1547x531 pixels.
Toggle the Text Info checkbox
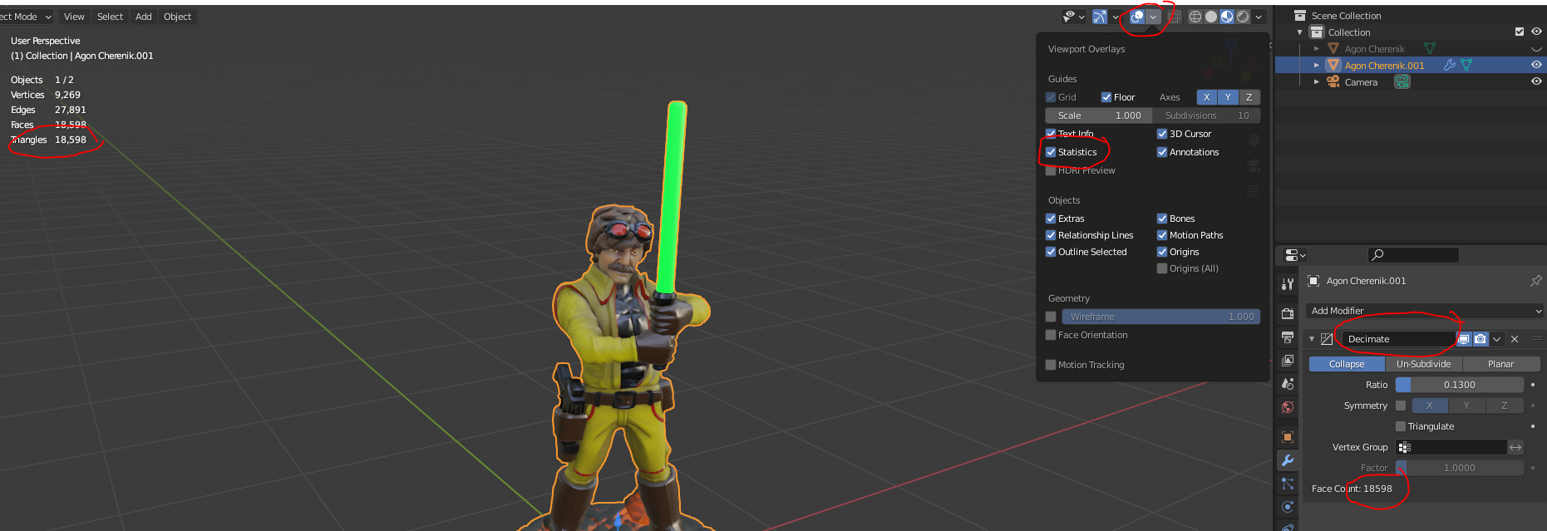[x=1051, y=134]
